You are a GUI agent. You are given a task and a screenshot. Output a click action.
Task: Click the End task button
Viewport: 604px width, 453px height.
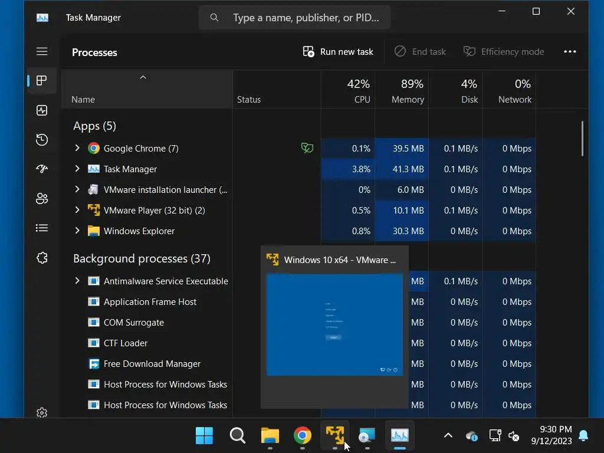(420, 52)
